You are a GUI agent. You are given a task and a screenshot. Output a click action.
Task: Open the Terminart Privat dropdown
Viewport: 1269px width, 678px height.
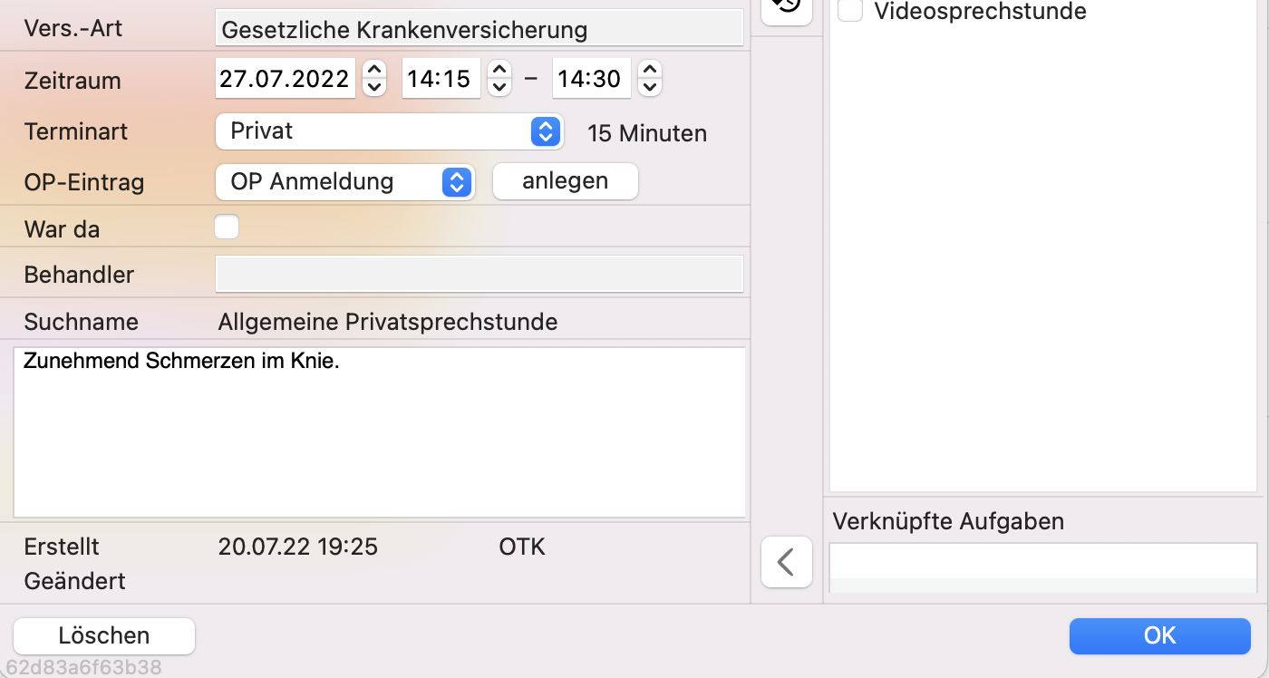(390, 131)
